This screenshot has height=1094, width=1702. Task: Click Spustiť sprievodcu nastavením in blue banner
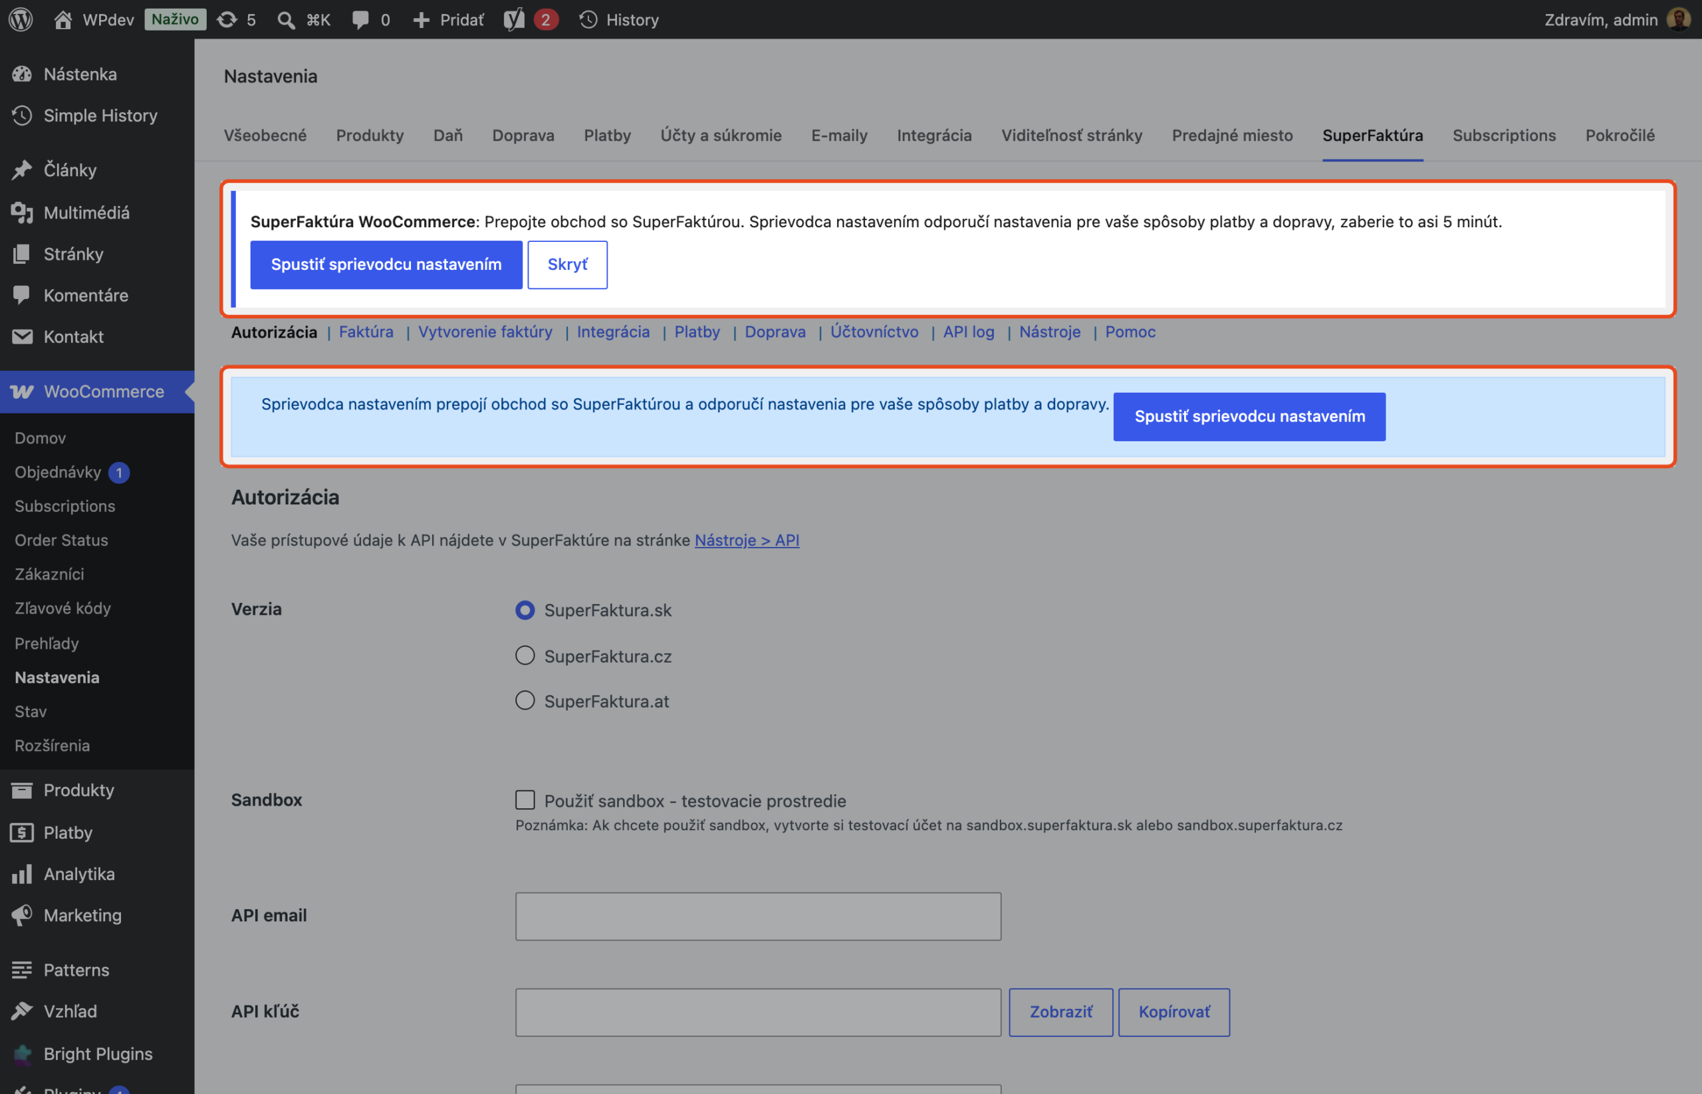pos(1249,416)
